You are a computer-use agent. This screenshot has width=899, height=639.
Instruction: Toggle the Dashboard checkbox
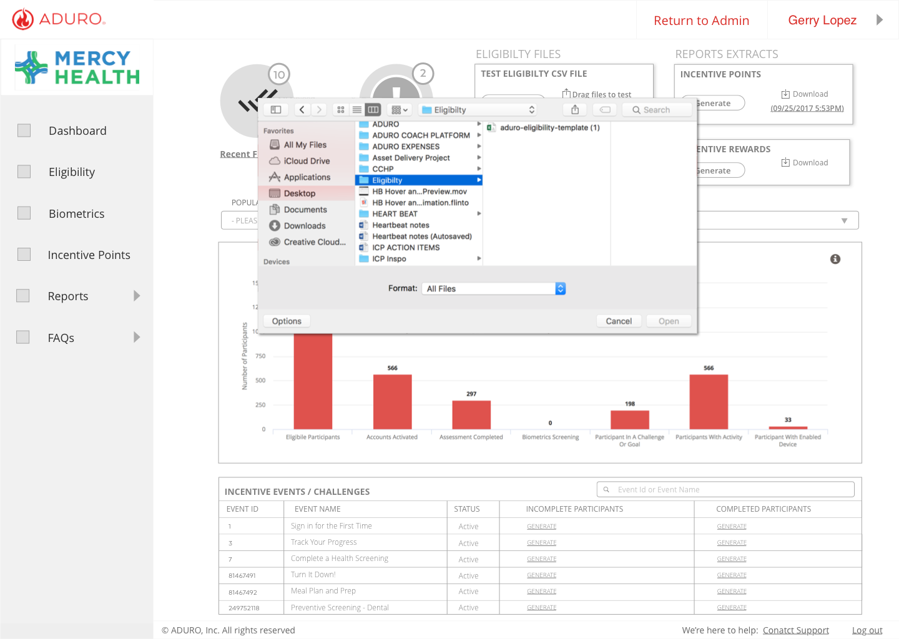[24, 130]
